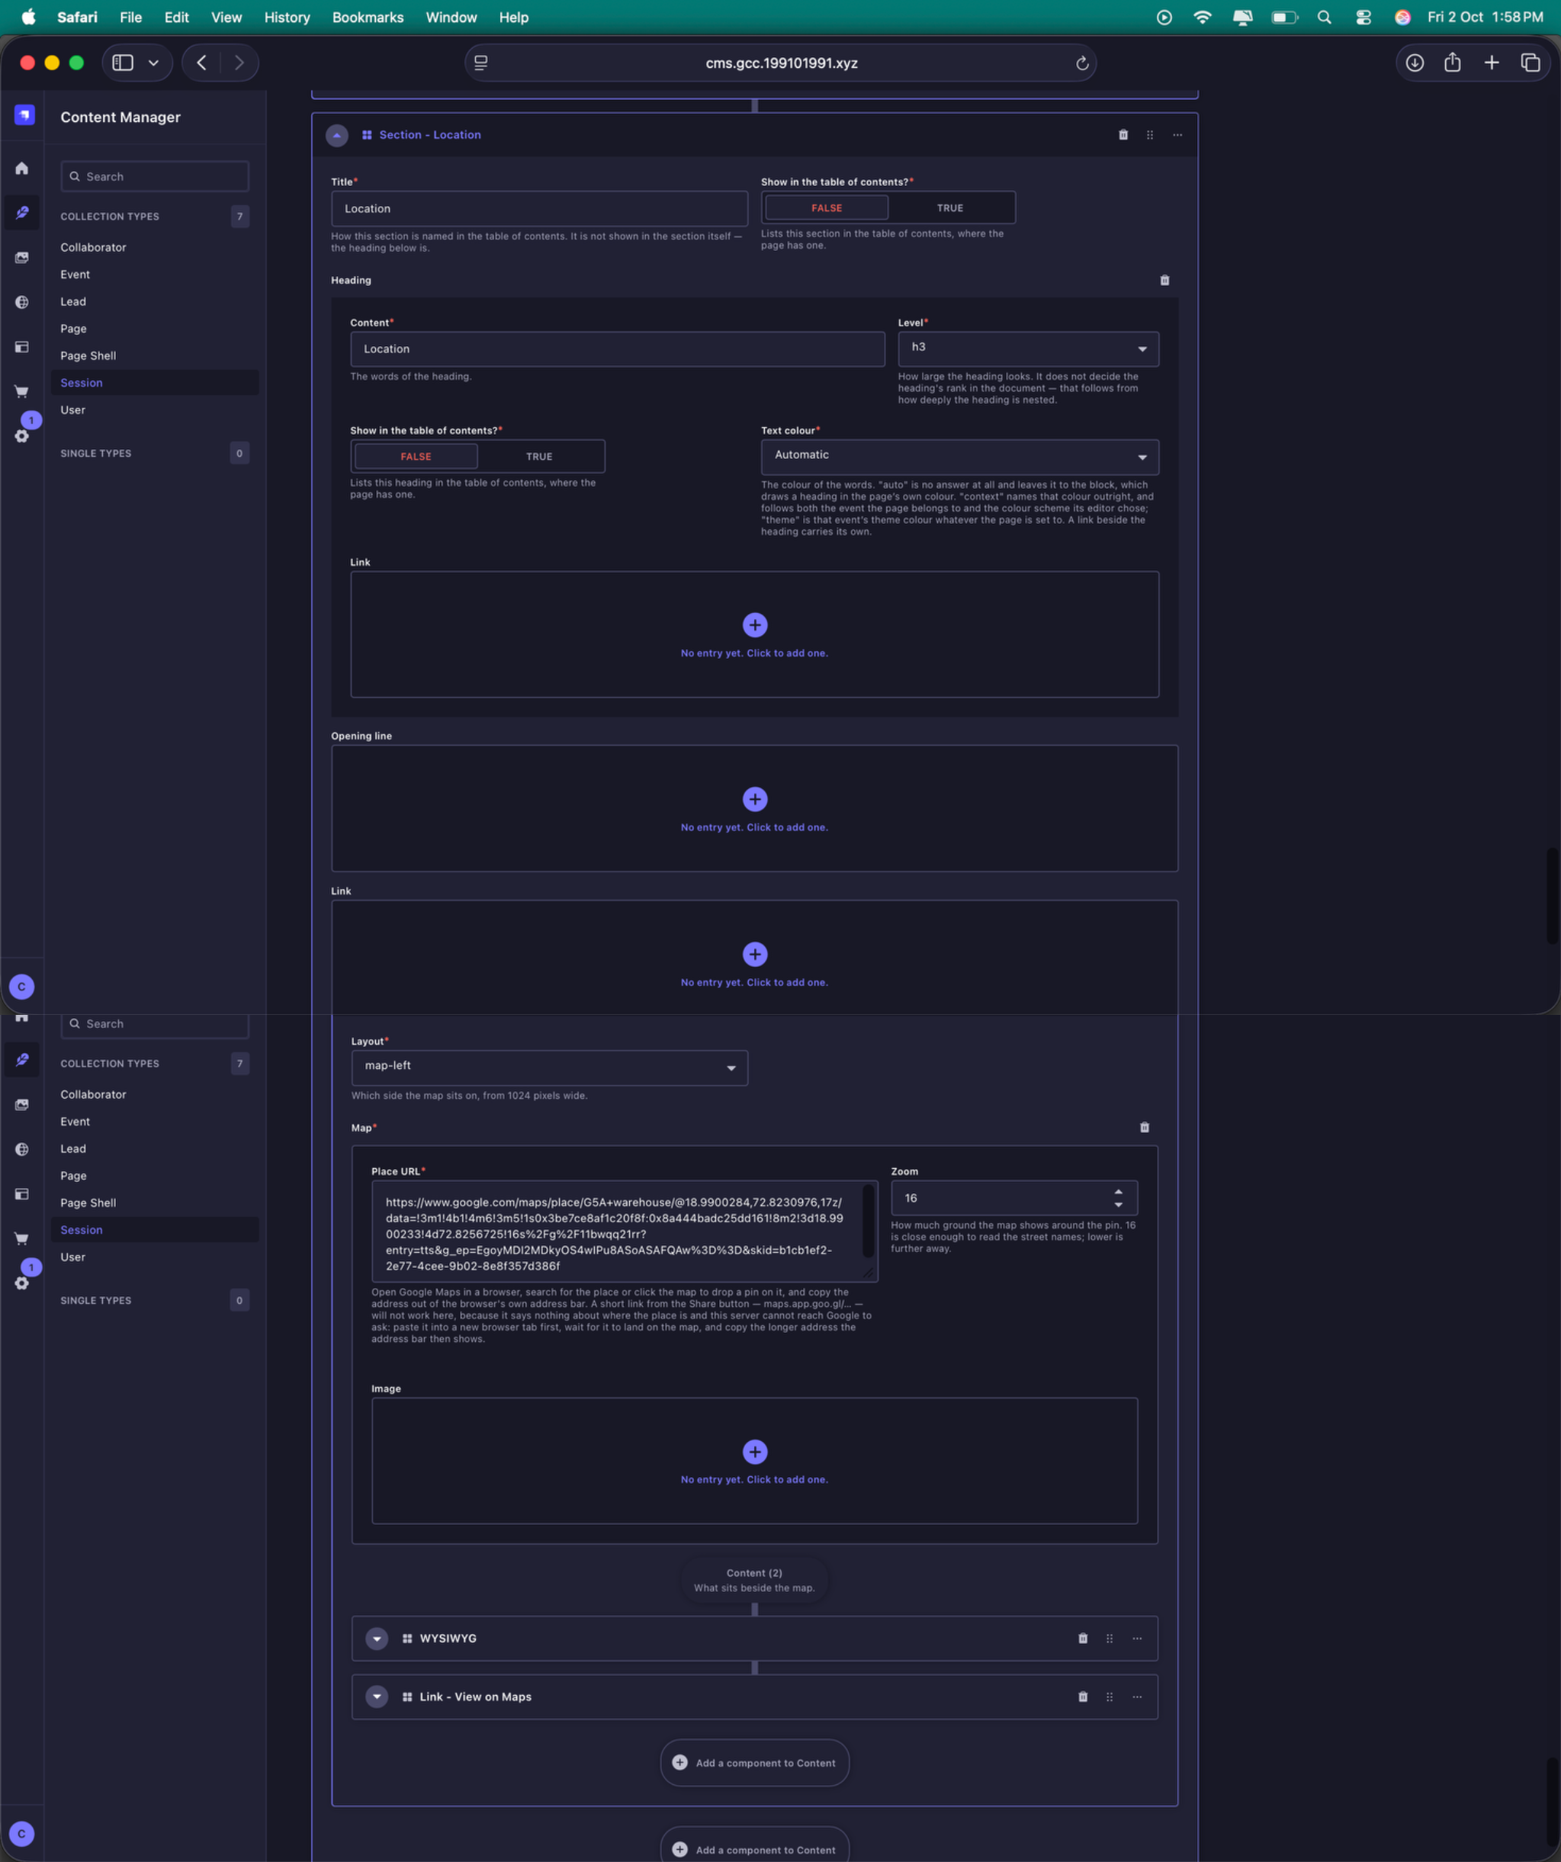Collapse the Section - Location panel

tap(337, 135)
